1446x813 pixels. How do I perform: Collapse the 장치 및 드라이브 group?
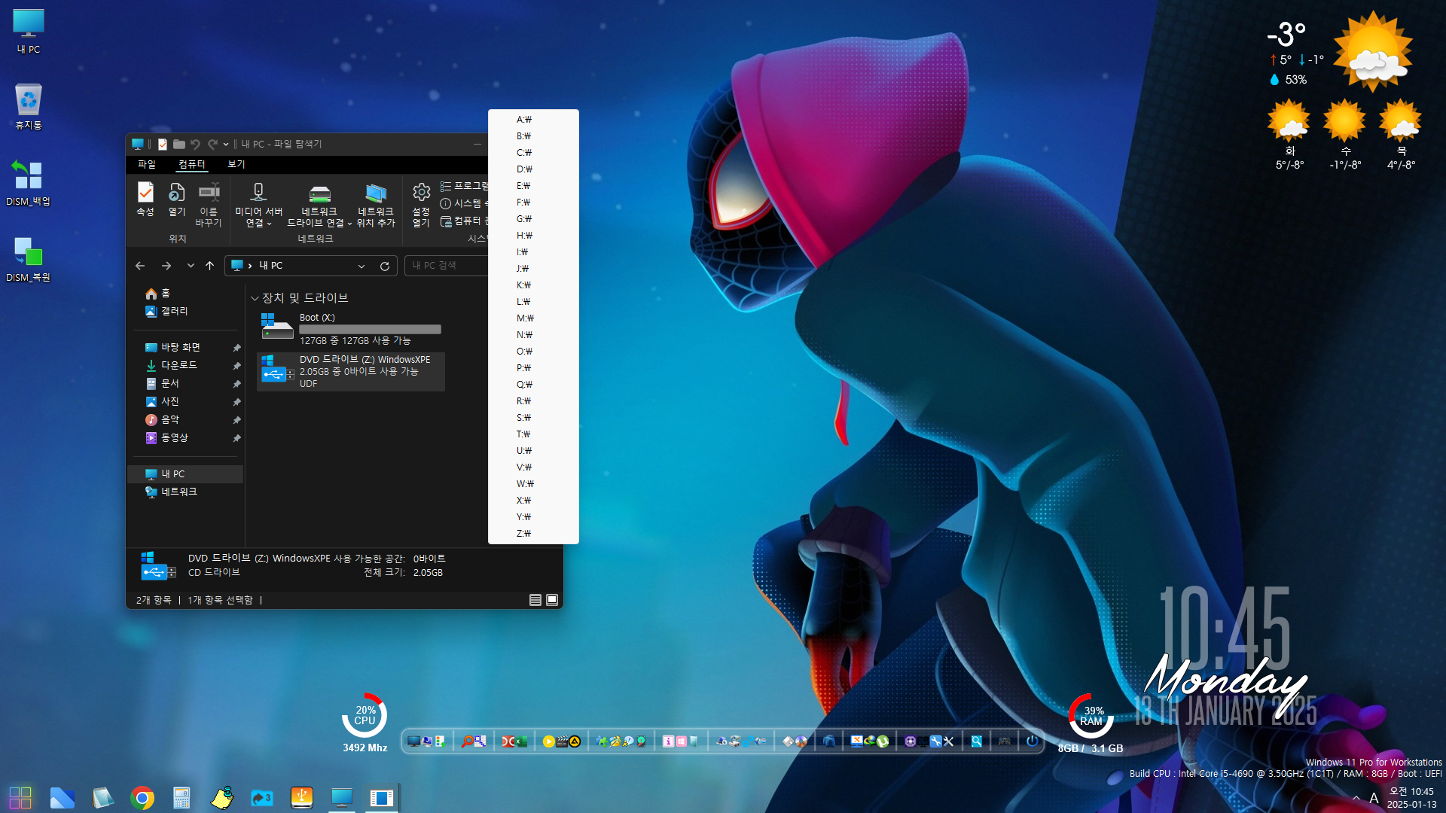[x=255, y=299]
